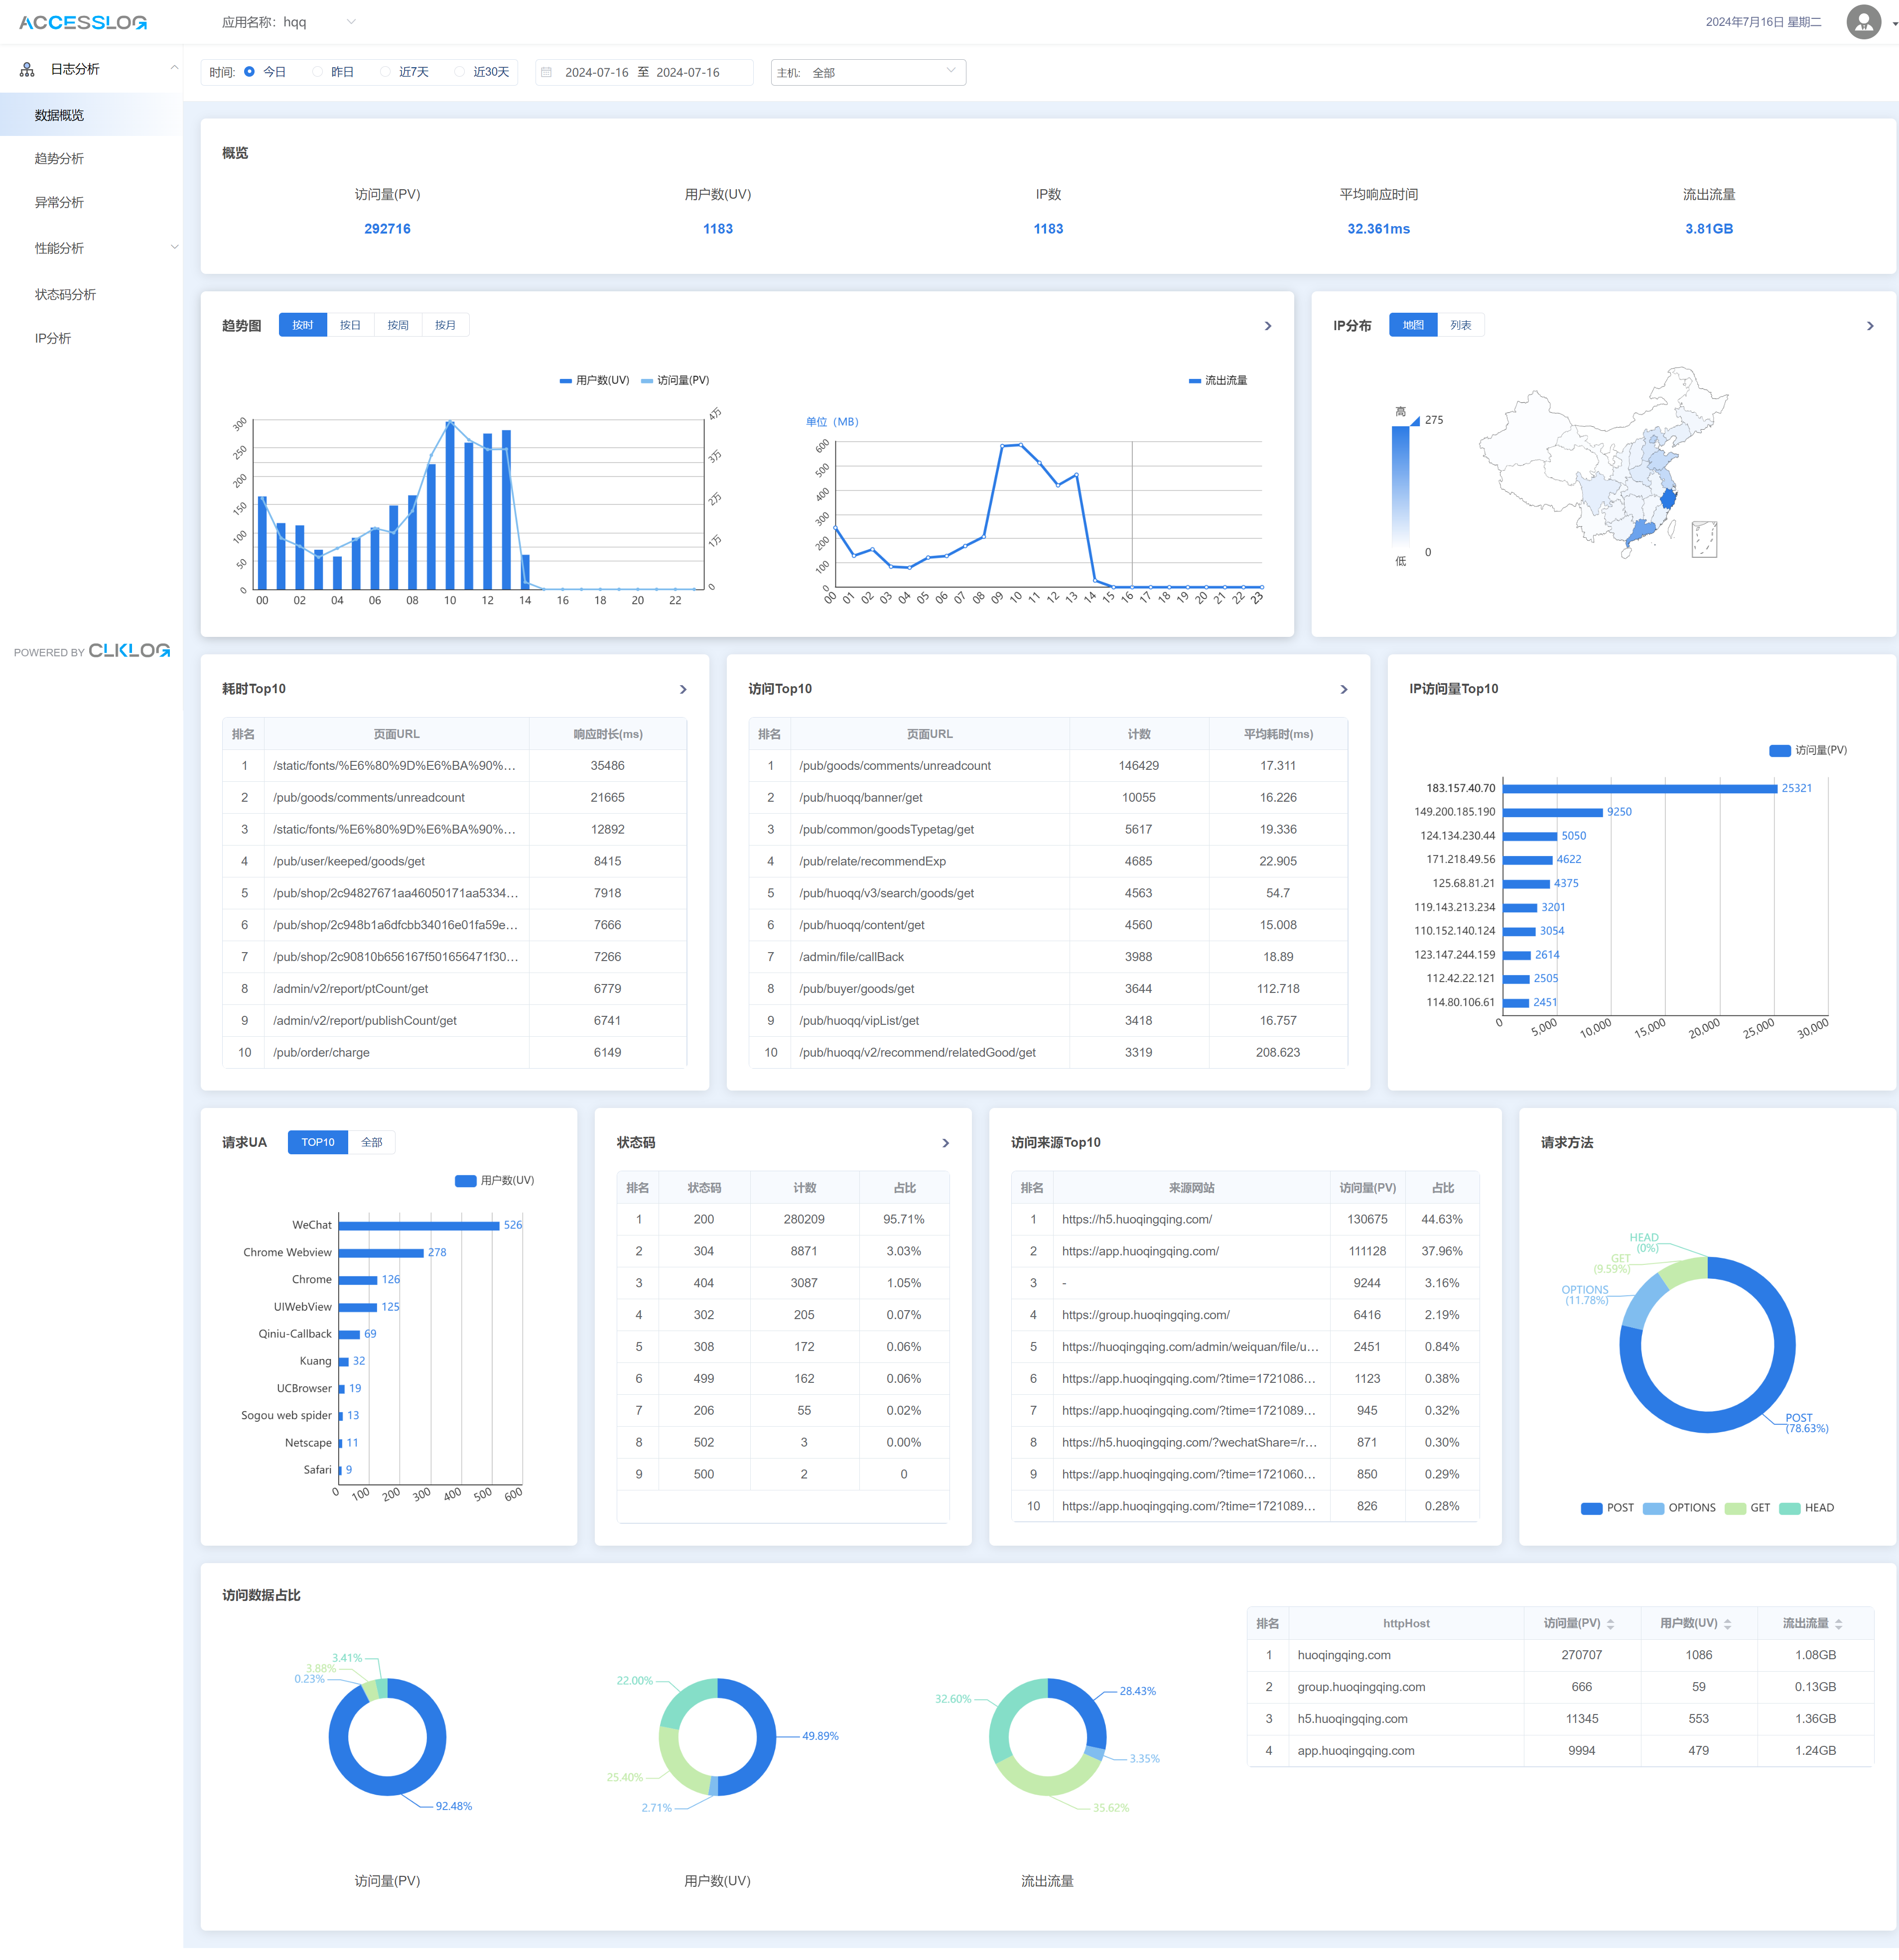This screenshot has width=1899, height=1960.
Task: Sort by 访问量(PV) column sort icon
Action: coord(1610,1624)
